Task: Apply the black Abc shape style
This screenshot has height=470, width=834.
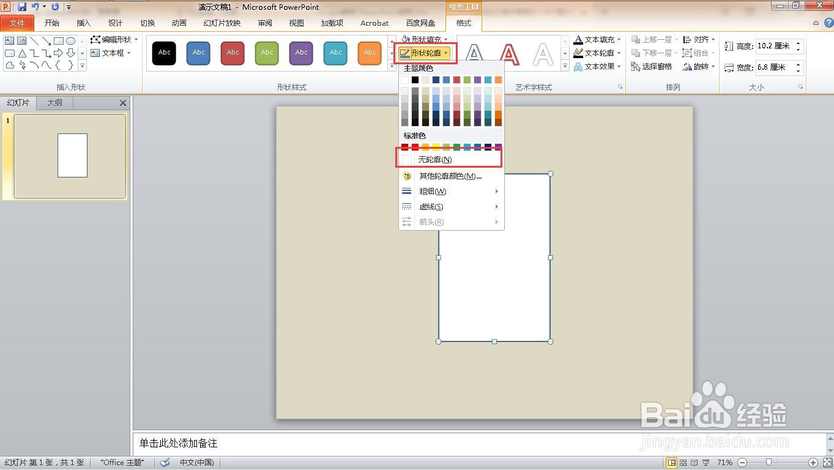Action: point(164,53)
